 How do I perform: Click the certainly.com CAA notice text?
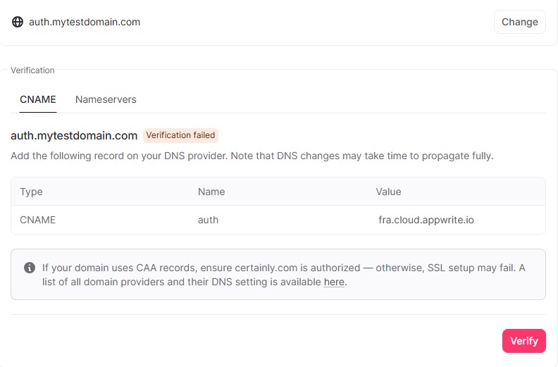click(282, 268)
